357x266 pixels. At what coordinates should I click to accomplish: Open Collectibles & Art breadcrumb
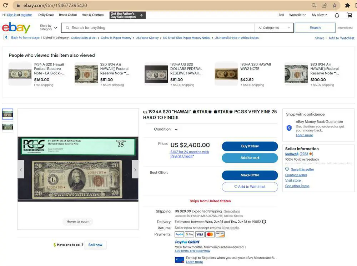84,38
